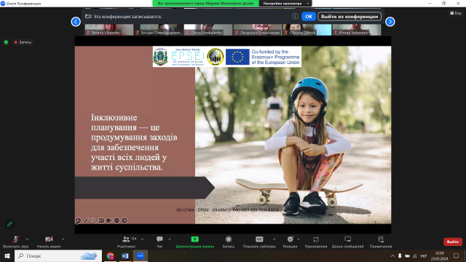Screen dimensions: 466x262
Task: Open the Примечания notes icon
Action: coord(381,239)
